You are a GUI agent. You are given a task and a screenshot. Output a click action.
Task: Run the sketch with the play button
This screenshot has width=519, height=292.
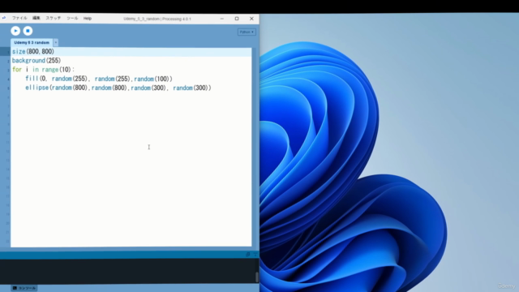[x=15, y=31]
